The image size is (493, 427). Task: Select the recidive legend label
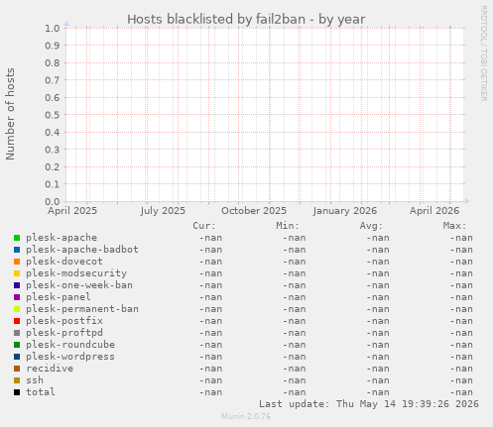(50, 369)
